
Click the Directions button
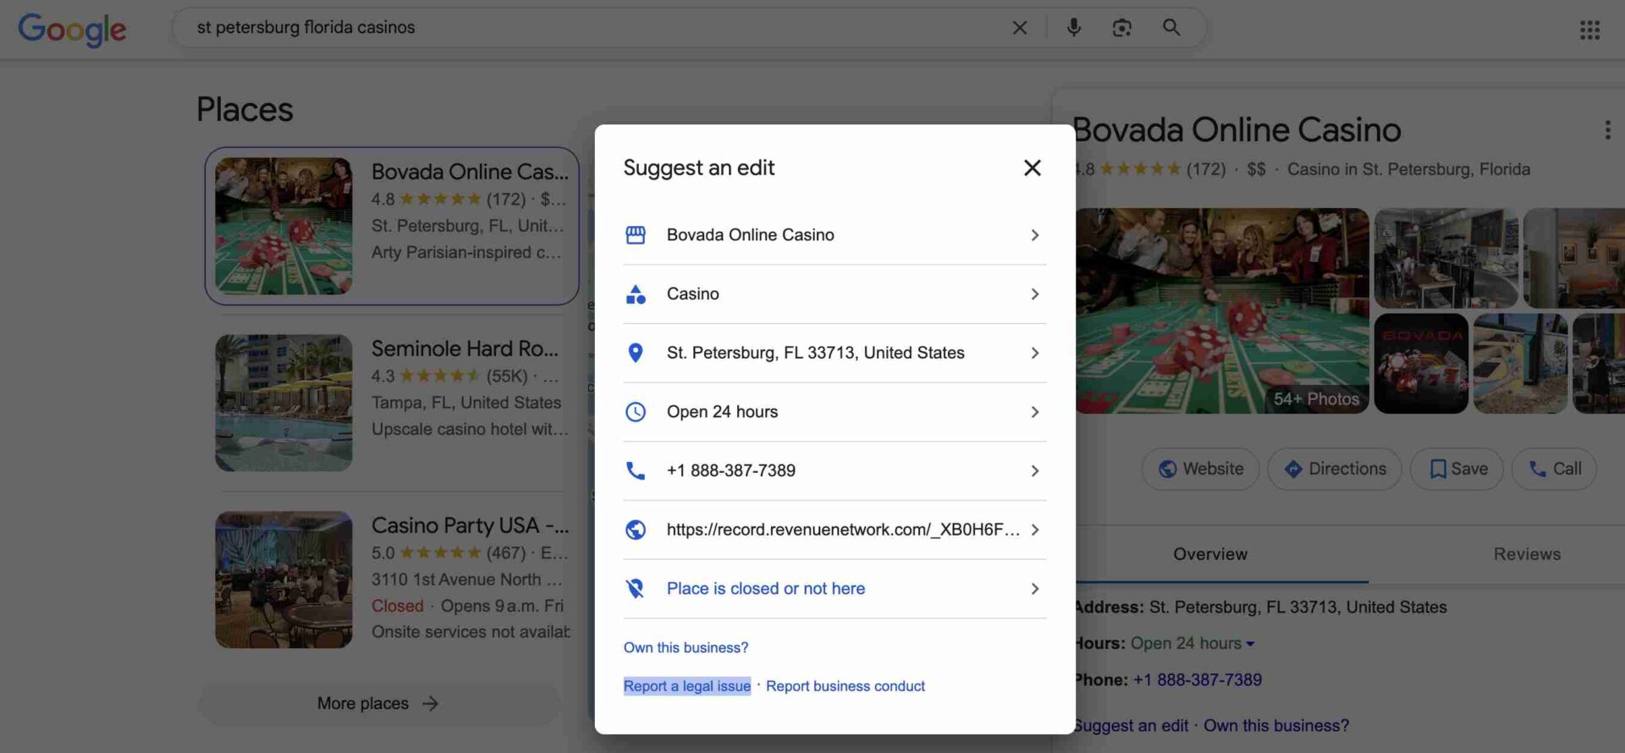click(x=1335, y=469)
